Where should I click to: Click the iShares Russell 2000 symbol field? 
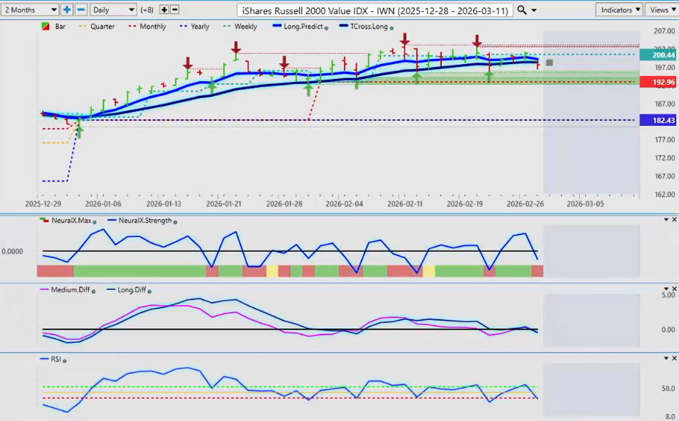(375, 10)
